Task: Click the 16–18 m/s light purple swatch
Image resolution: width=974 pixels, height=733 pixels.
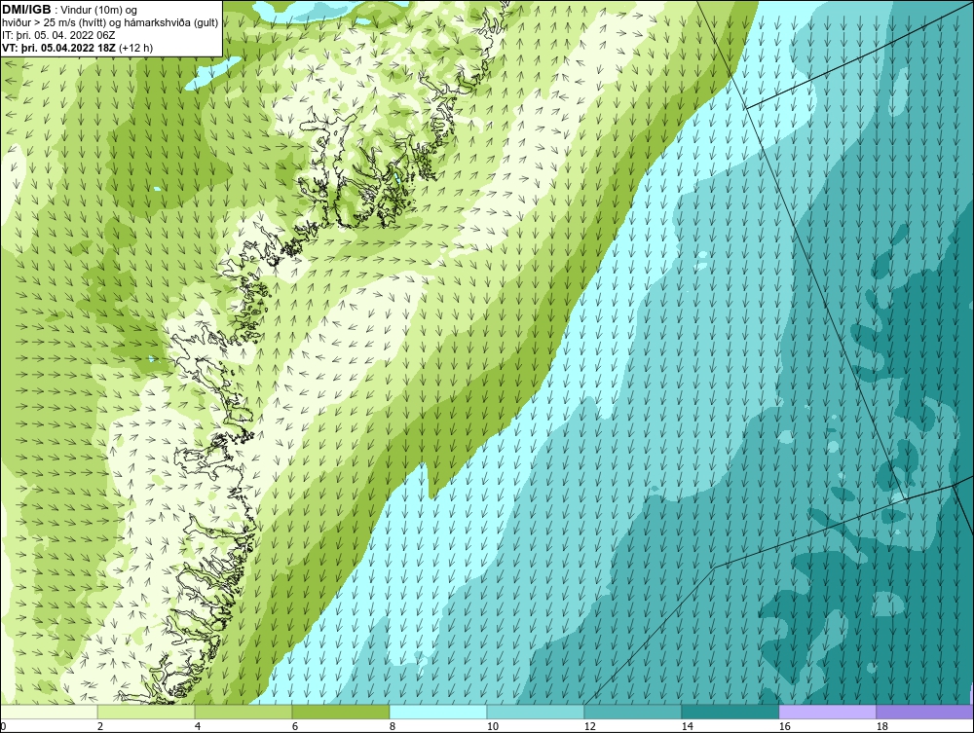Action: click(x=827, y=712)
